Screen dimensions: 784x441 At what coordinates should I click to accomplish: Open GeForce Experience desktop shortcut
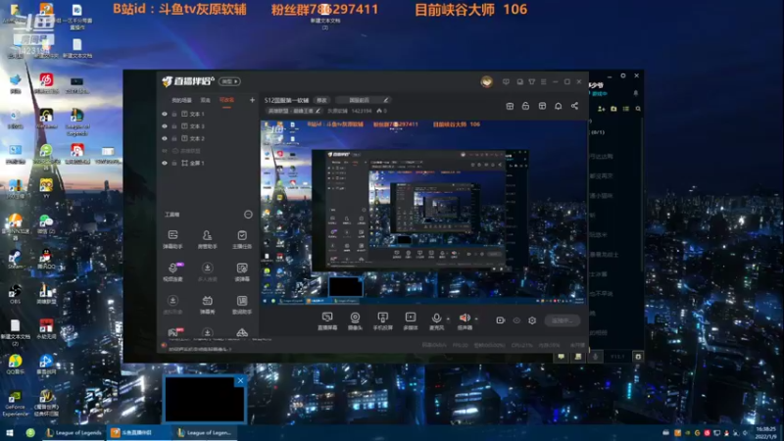click(x=15, y=404)
